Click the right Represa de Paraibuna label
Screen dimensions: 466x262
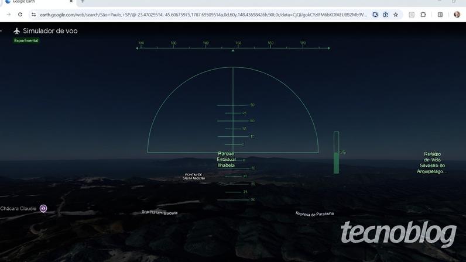pos(314,214)
